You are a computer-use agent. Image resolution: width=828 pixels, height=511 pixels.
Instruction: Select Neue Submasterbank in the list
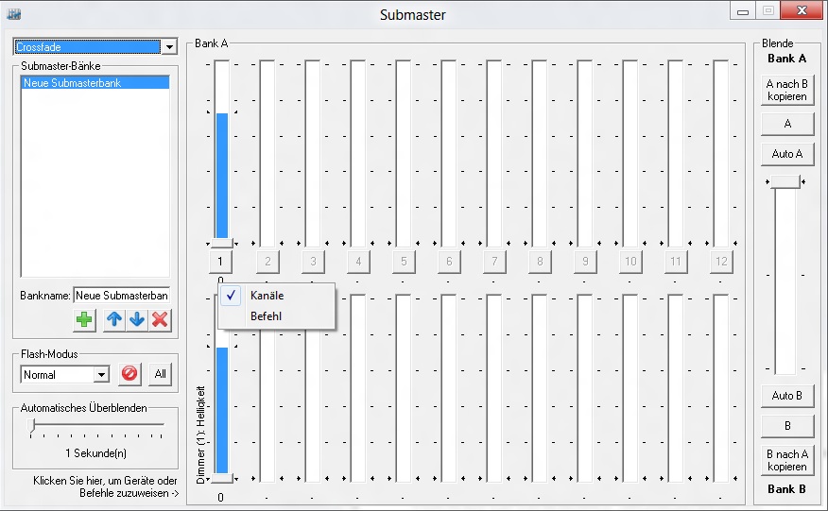[95, 83]
